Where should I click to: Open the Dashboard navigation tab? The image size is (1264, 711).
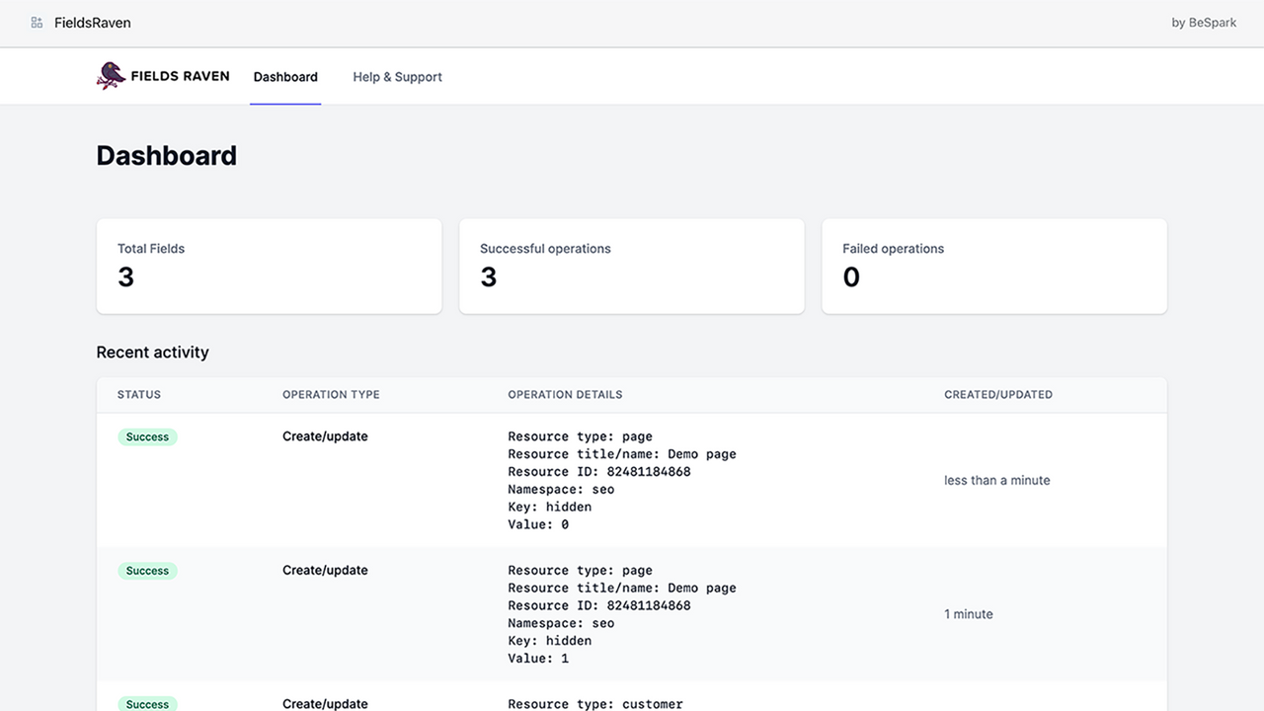(285, 76)
